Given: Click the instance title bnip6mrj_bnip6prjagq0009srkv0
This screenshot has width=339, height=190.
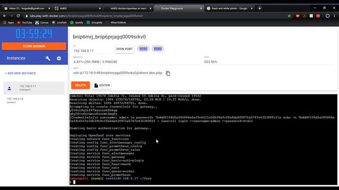Looking at the screenshot, I should [109, 37].
